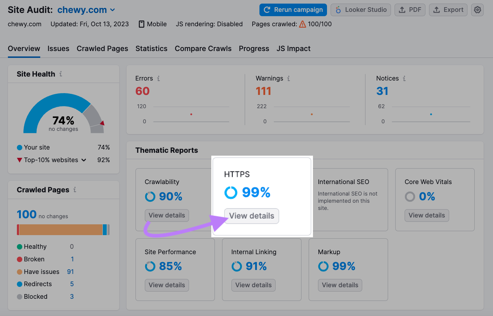Click the Site Performance 85% score

click(x=170, y=266)
